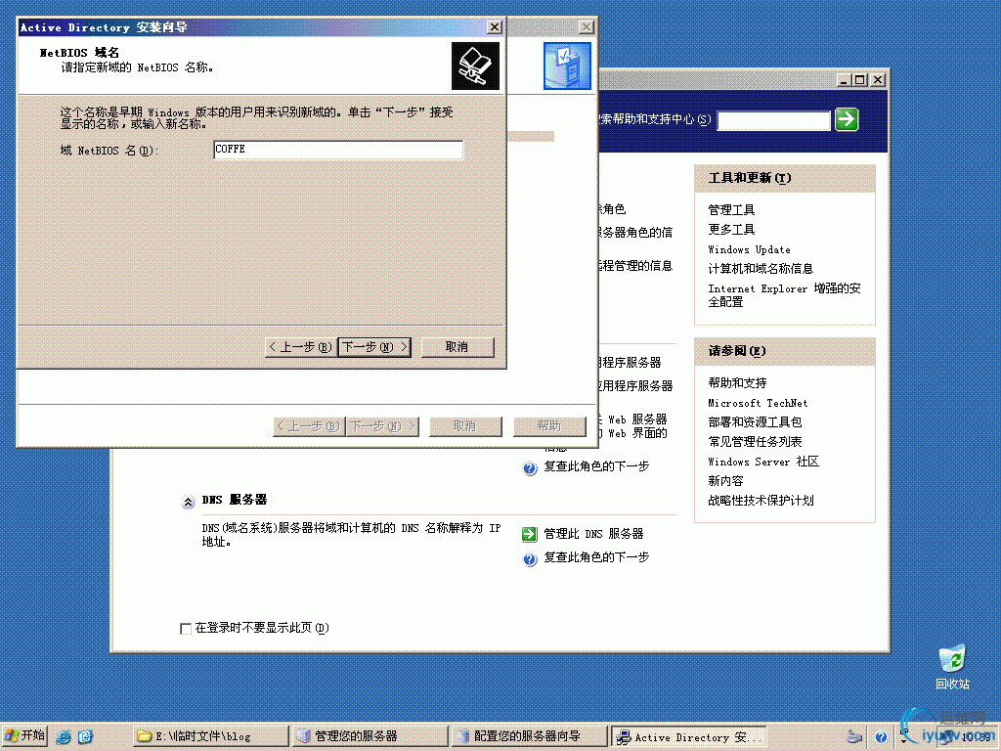Open the 开始 Start menu
Image resolution: width=1001 pixels, height=751 pixels.
click(24, 736)
